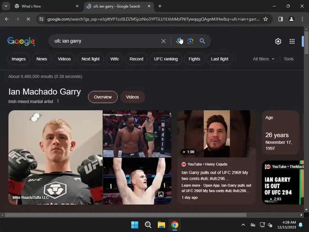Select the UFC ranking filter chip
Screen dimensions: 309x232
(x=166, y=59)
